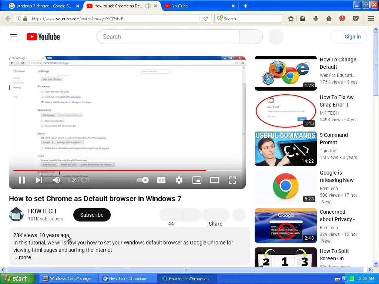379x284 pixels.
Task: Select the 'How to set Chrome as De...' tab
Action: tap(118, 6)
